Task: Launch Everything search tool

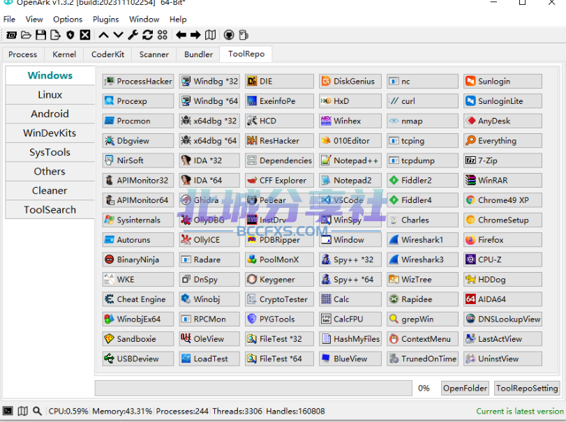Action: 502,141
